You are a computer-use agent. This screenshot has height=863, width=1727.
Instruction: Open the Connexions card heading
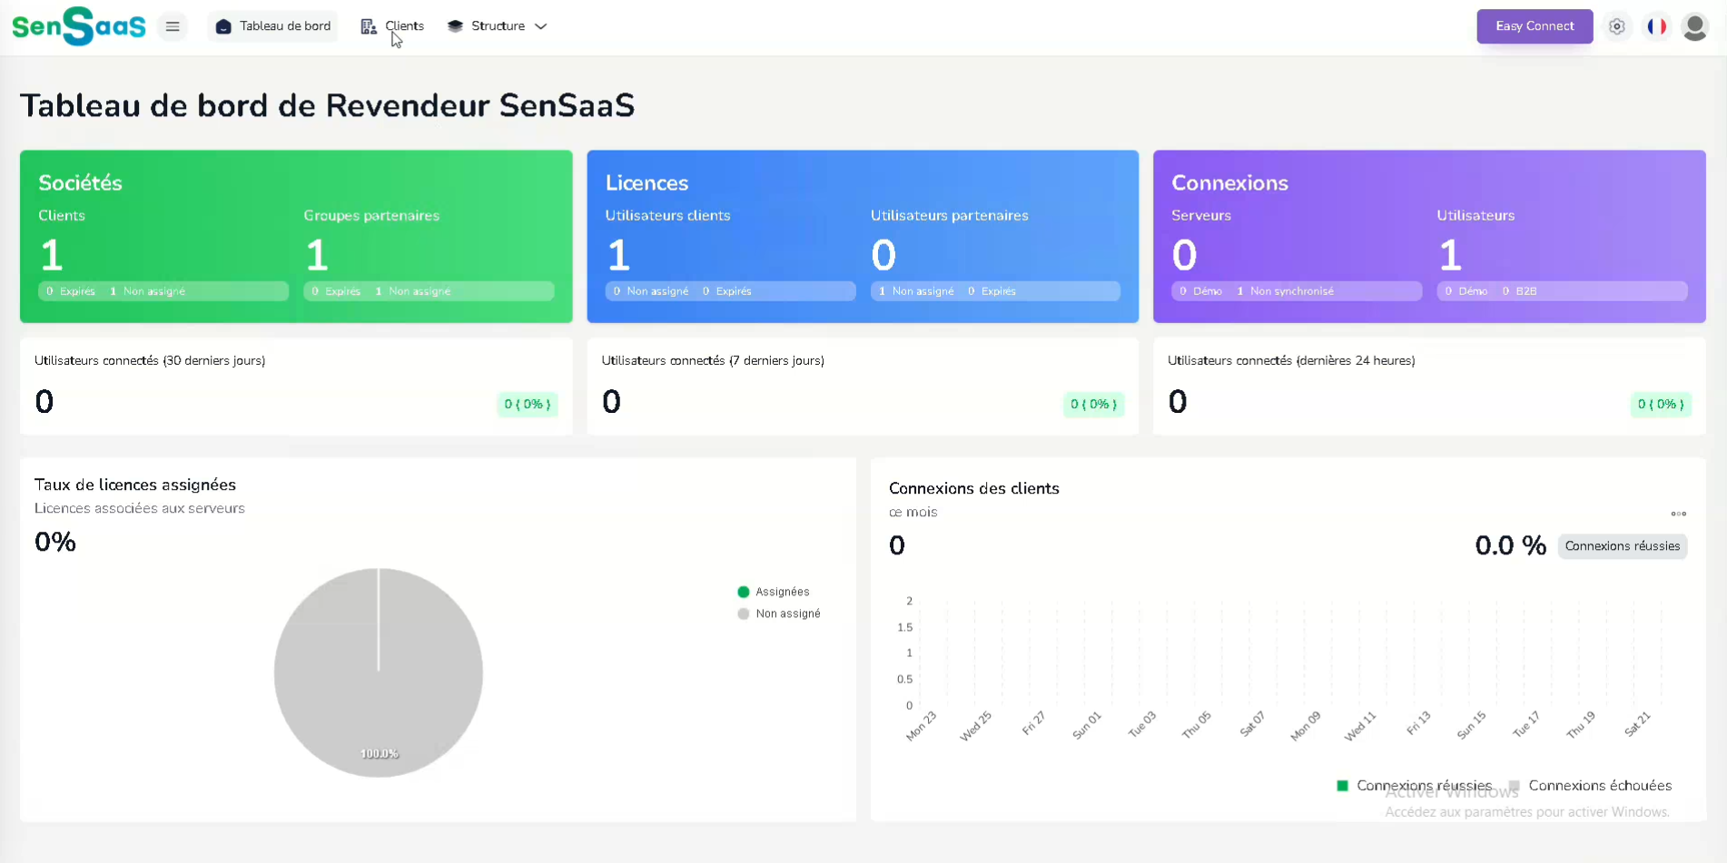click(x=1229, y=182)
